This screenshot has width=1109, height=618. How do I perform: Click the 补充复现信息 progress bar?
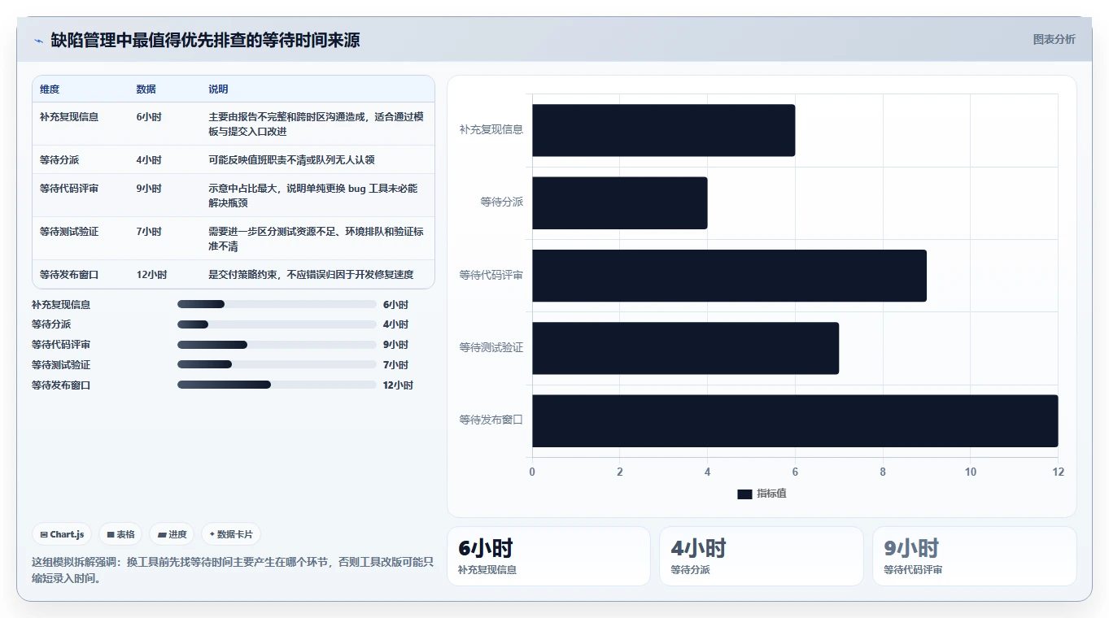277,304
